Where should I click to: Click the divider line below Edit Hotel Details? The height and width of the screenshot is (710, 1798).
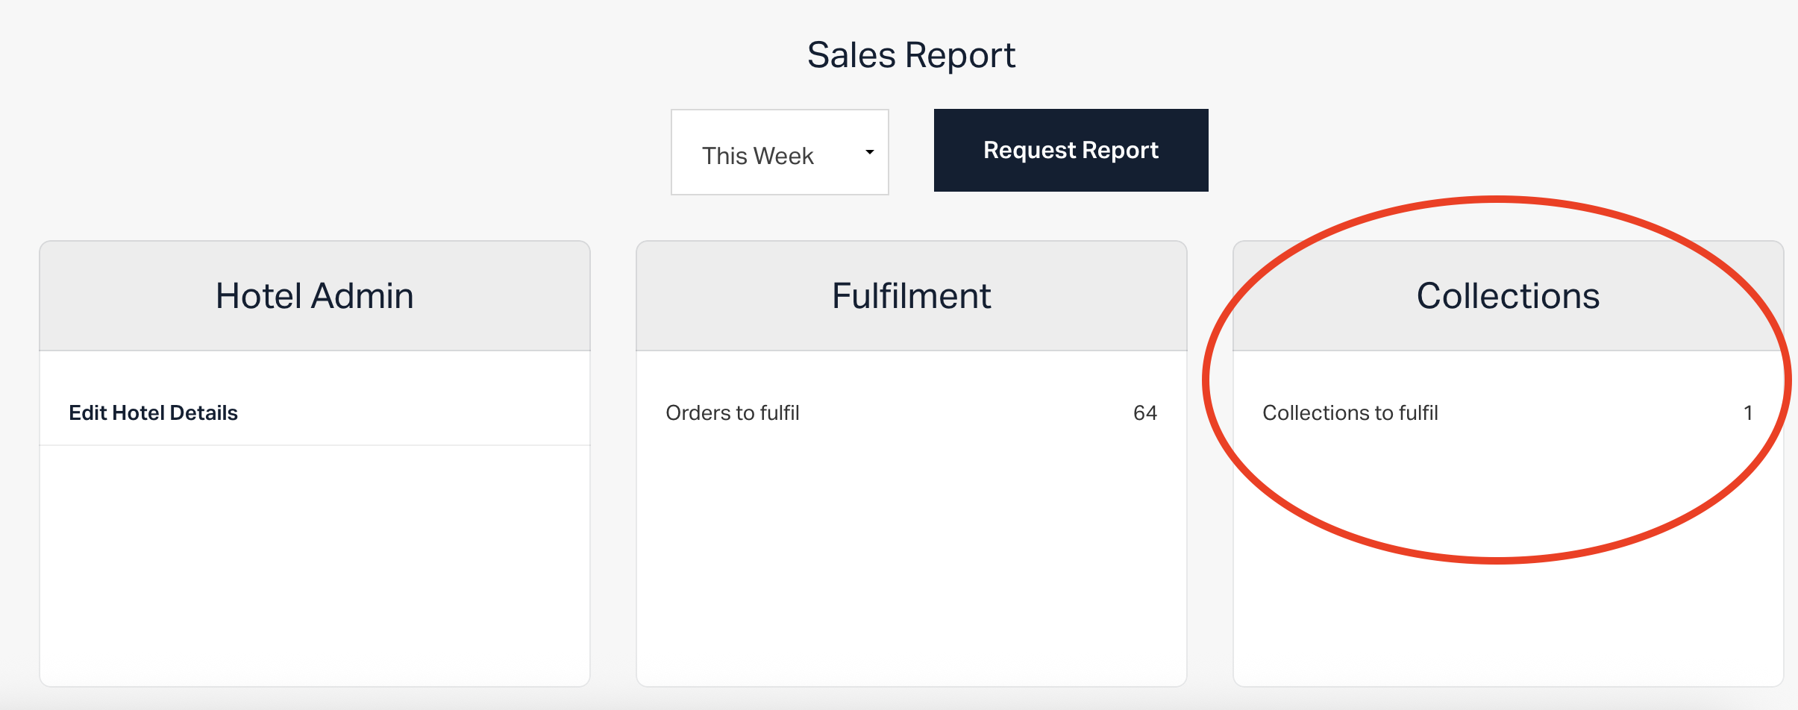click(315, 445)
